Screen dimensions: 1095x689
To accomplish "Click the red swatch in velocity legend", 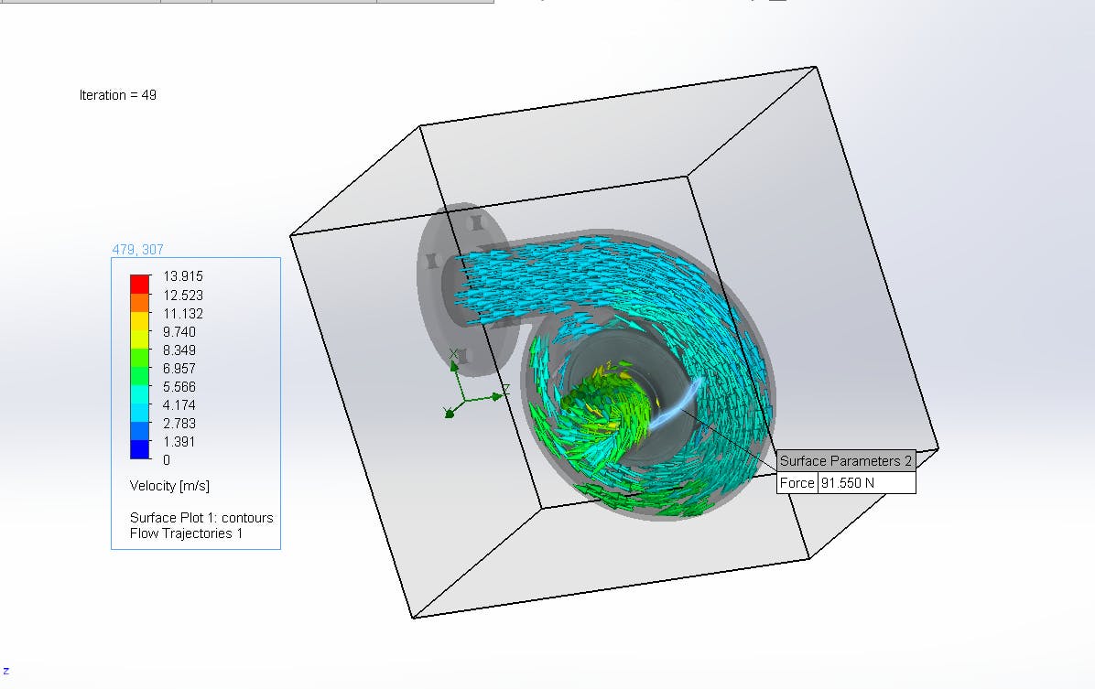I will pyautogui.click(x=138, y=282).
